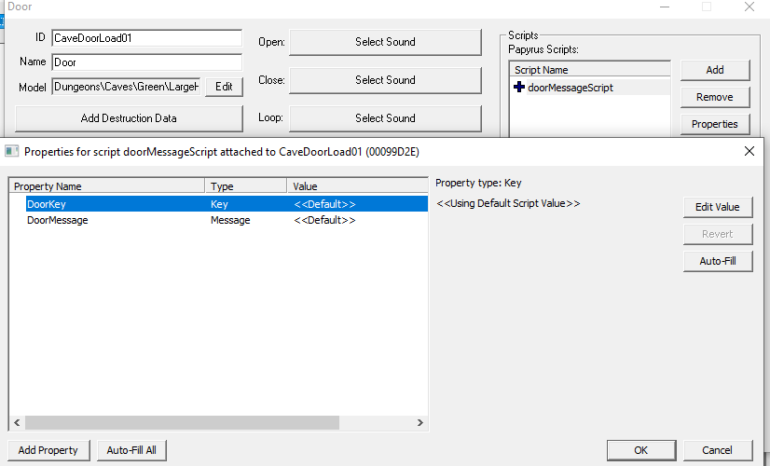This screenshot has width=770, height=466.
Task: Click the horizontal scrollbar thumb in property list
Action: pos(182,422)
